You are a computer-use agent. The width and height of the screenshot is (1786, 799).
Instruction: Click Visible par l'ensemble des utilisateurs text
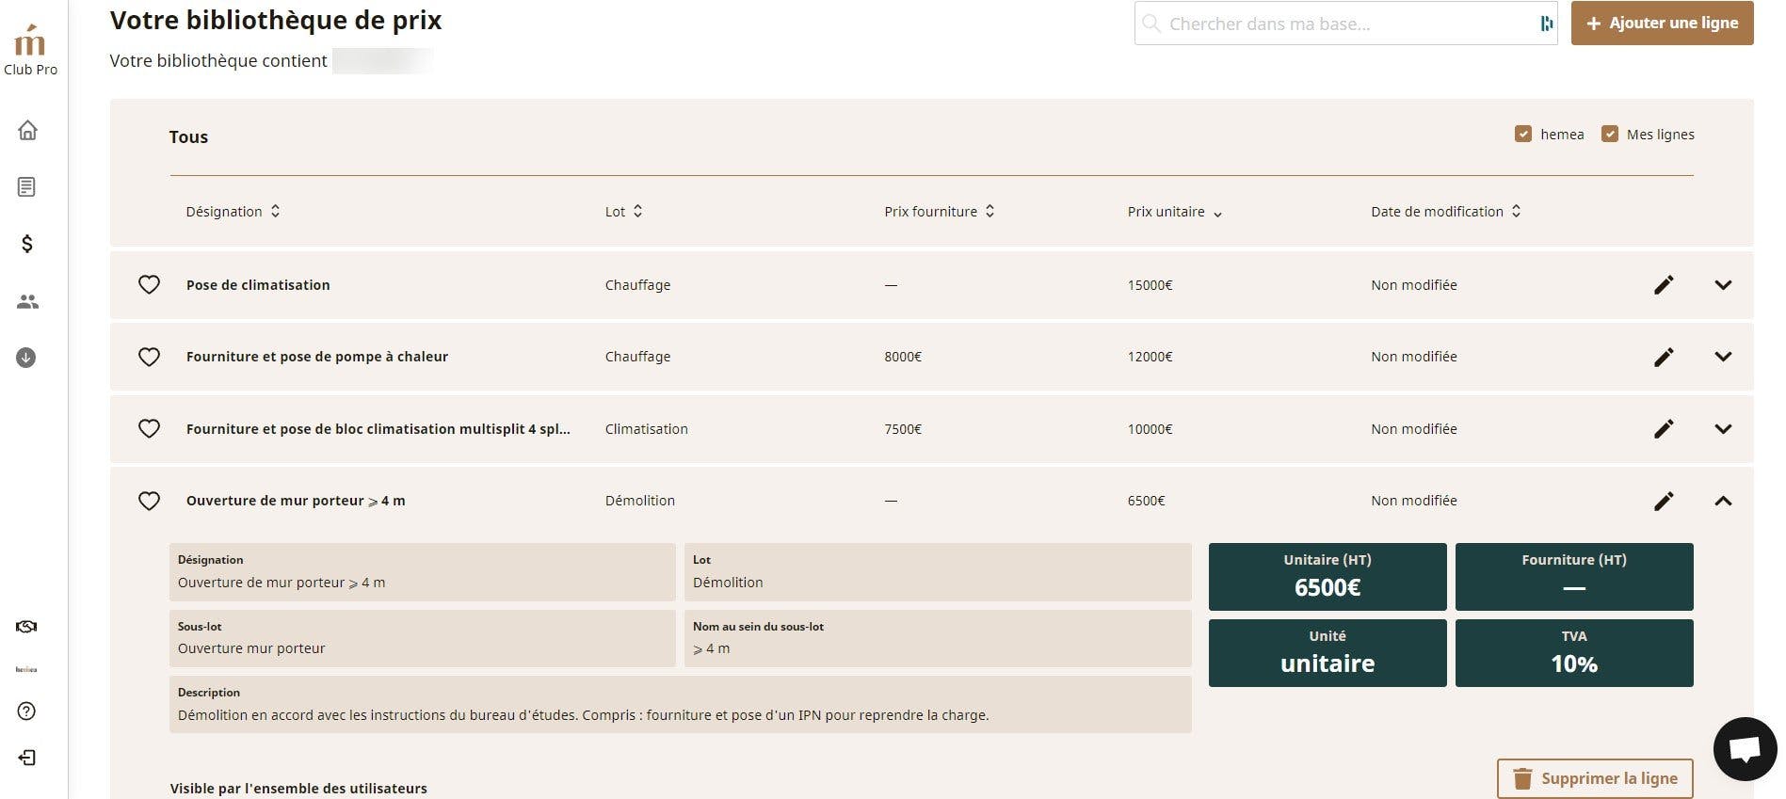point(298,789)
